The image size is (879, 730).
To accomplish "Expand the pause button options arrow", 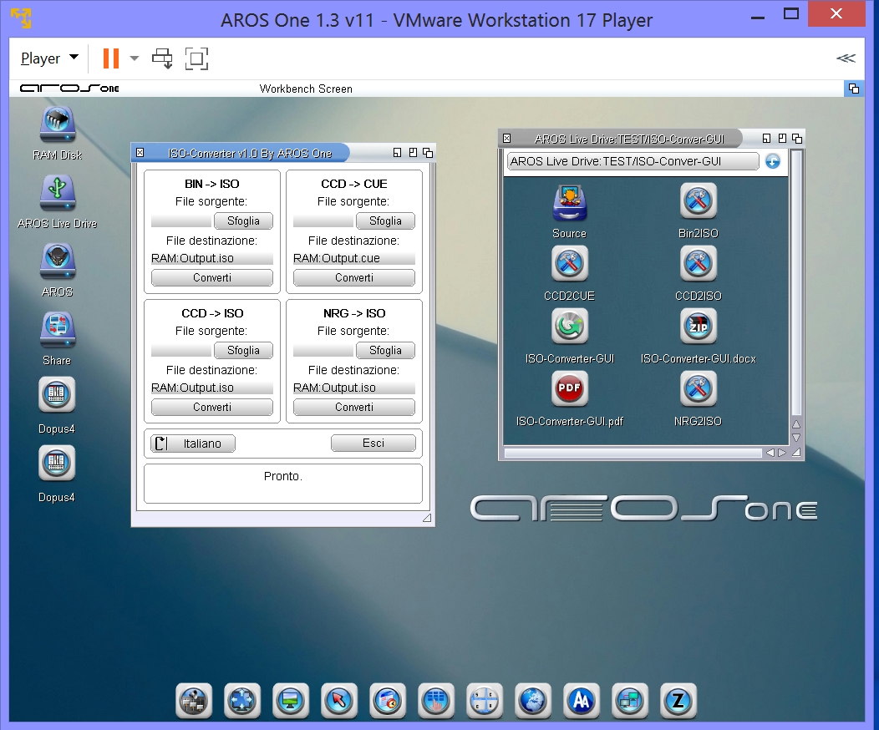I will pos(134,58).
